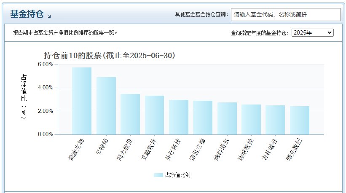Screen dimensions: 346x193
Task: Select the 艾融软件 bar in the chart
Action: [x=155, y=115]
